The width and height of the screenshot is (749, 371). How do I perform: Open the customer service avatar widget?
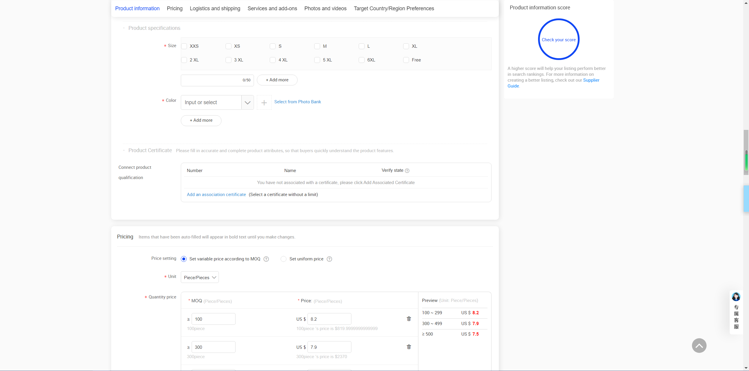[x=736, y=297]
